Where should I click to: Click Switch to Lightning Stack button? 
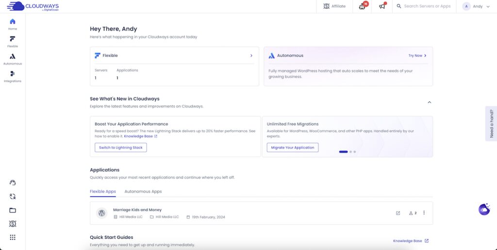click(121, 148)
